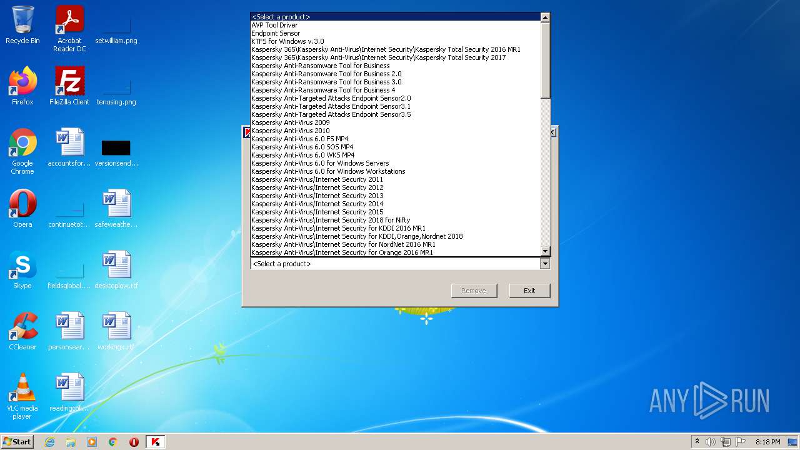The width and height of the screenshot is (800, 450).
Task: Open the Skype desktop shortcut
Action: [x=22, y=270]
